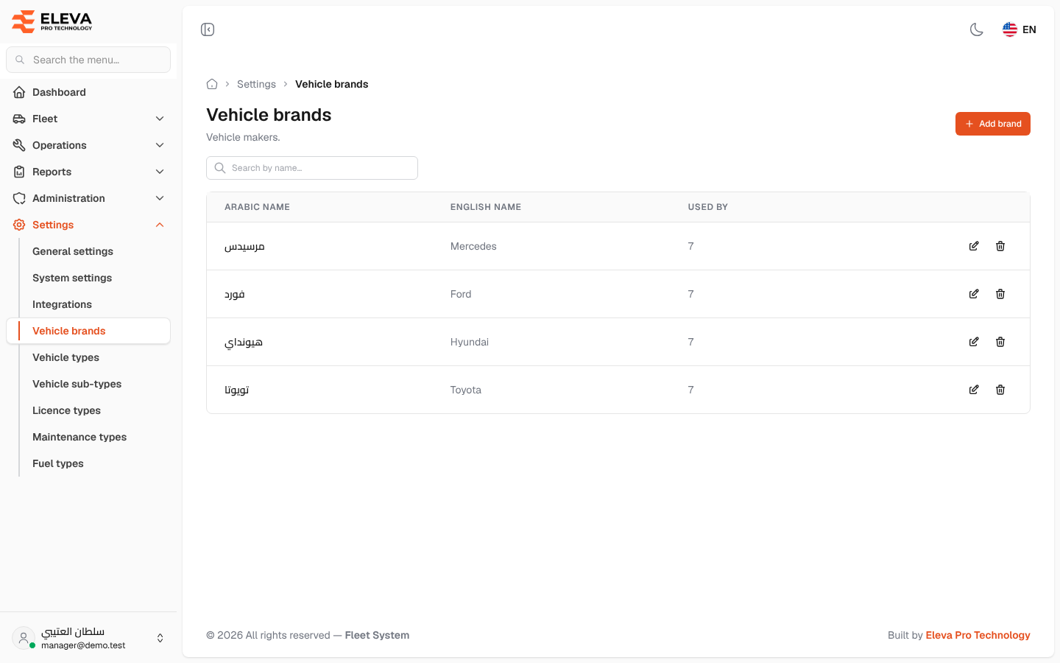Click the USED BY column header
Screen dimensions: 1060x663
click(x=707, y=207)
